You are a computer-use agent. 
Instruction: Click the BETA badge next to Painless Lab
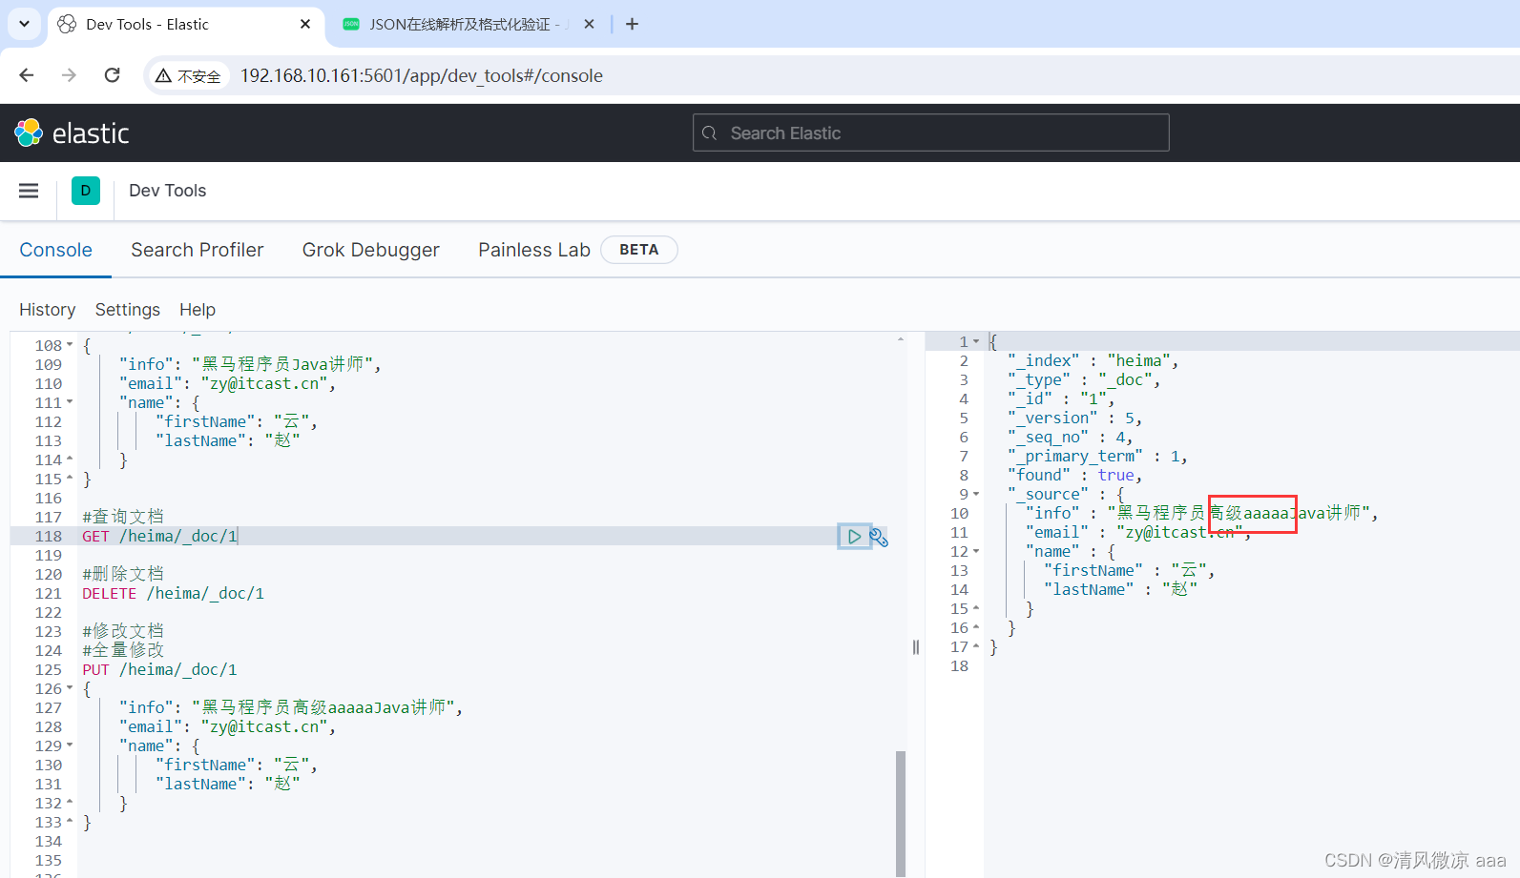click(x=639, y=250)
